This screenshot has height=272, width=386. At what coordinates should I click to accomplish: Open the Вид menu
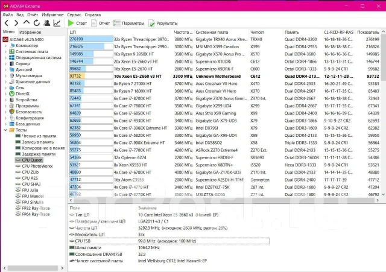[x=20, y=14]
